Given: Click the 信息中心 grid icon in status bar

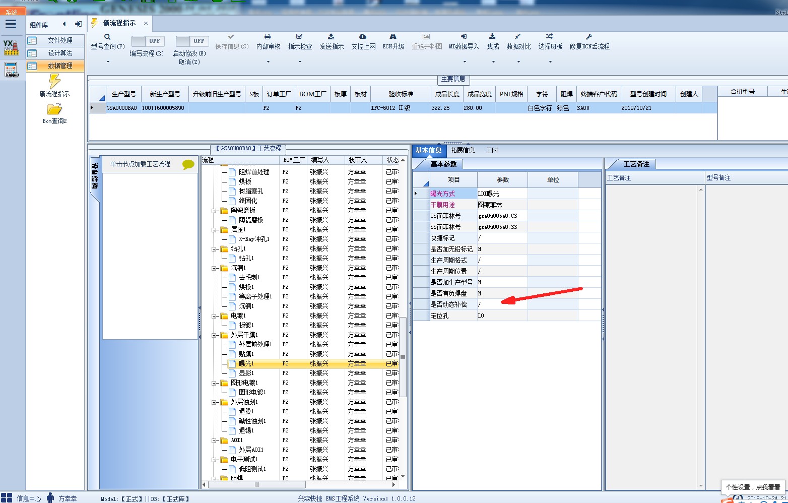Looking at the screenshot, I should pos(7,498).
